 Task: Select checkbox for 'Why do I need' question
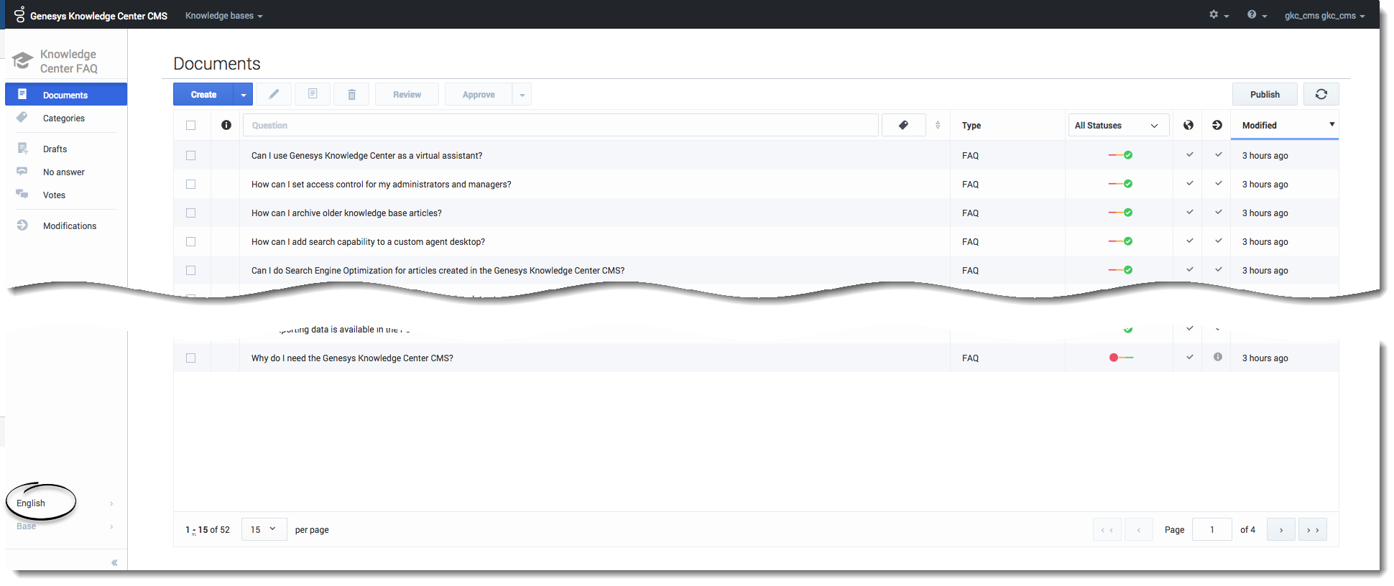coord(190,358)
